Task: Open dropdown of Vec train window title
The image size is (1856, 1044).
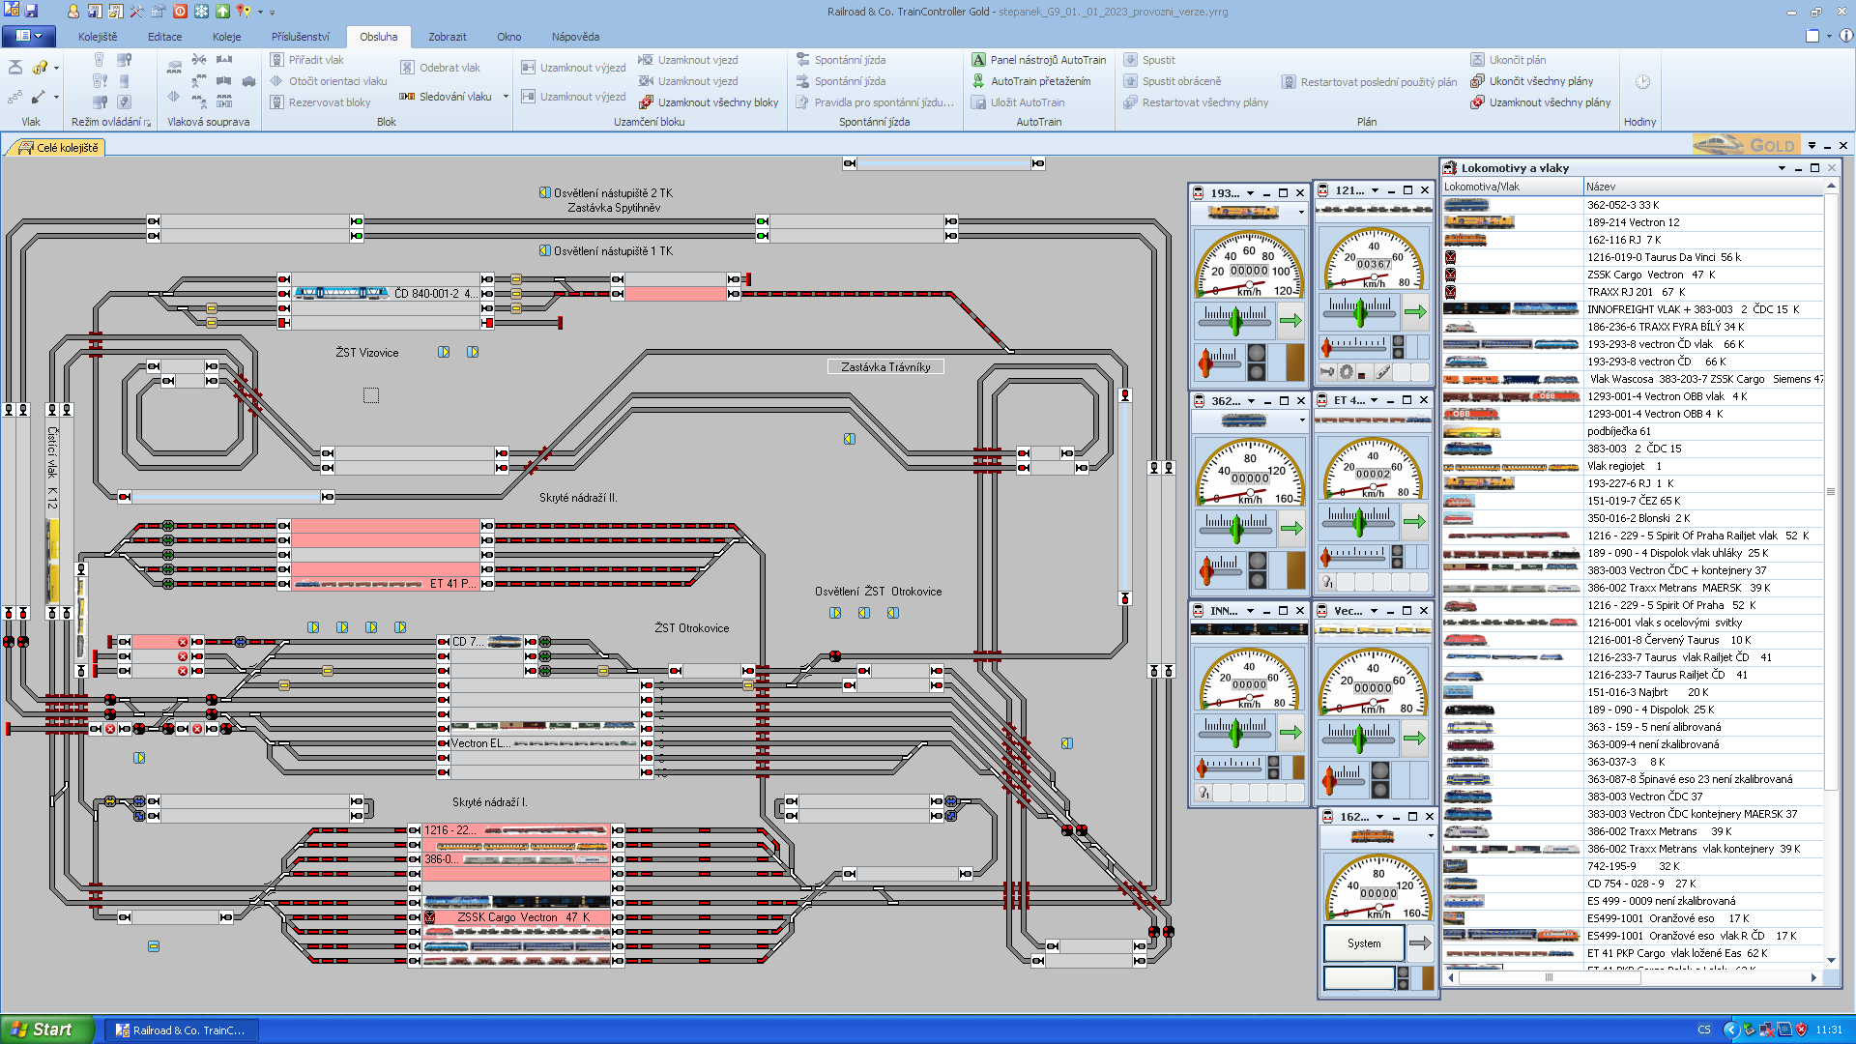Action: click(x=1374, y=611)
